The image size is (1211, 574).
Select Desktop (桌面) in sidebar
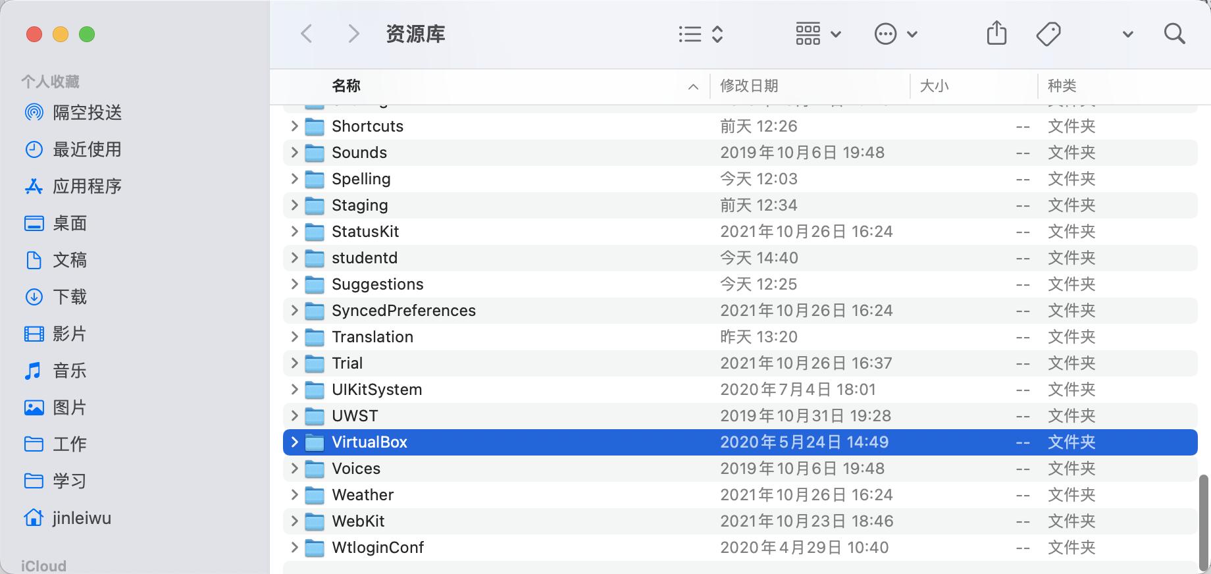56,223
